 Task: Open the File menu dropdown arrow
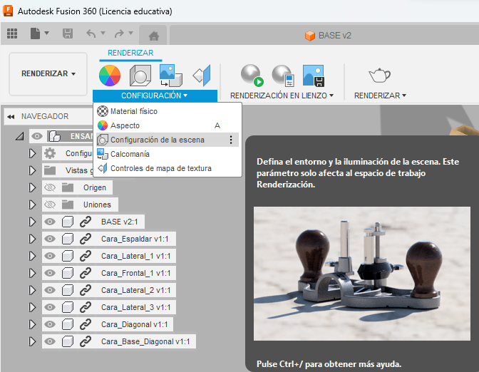coord(47,33)
